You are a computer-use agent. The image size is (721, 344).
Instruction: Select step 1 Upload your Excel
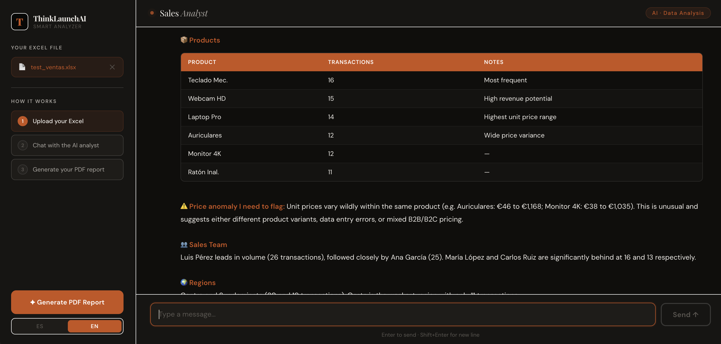point(67,121)
